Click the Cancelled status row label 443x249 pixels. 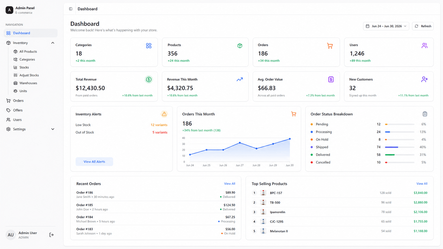(x=323, y=162)
